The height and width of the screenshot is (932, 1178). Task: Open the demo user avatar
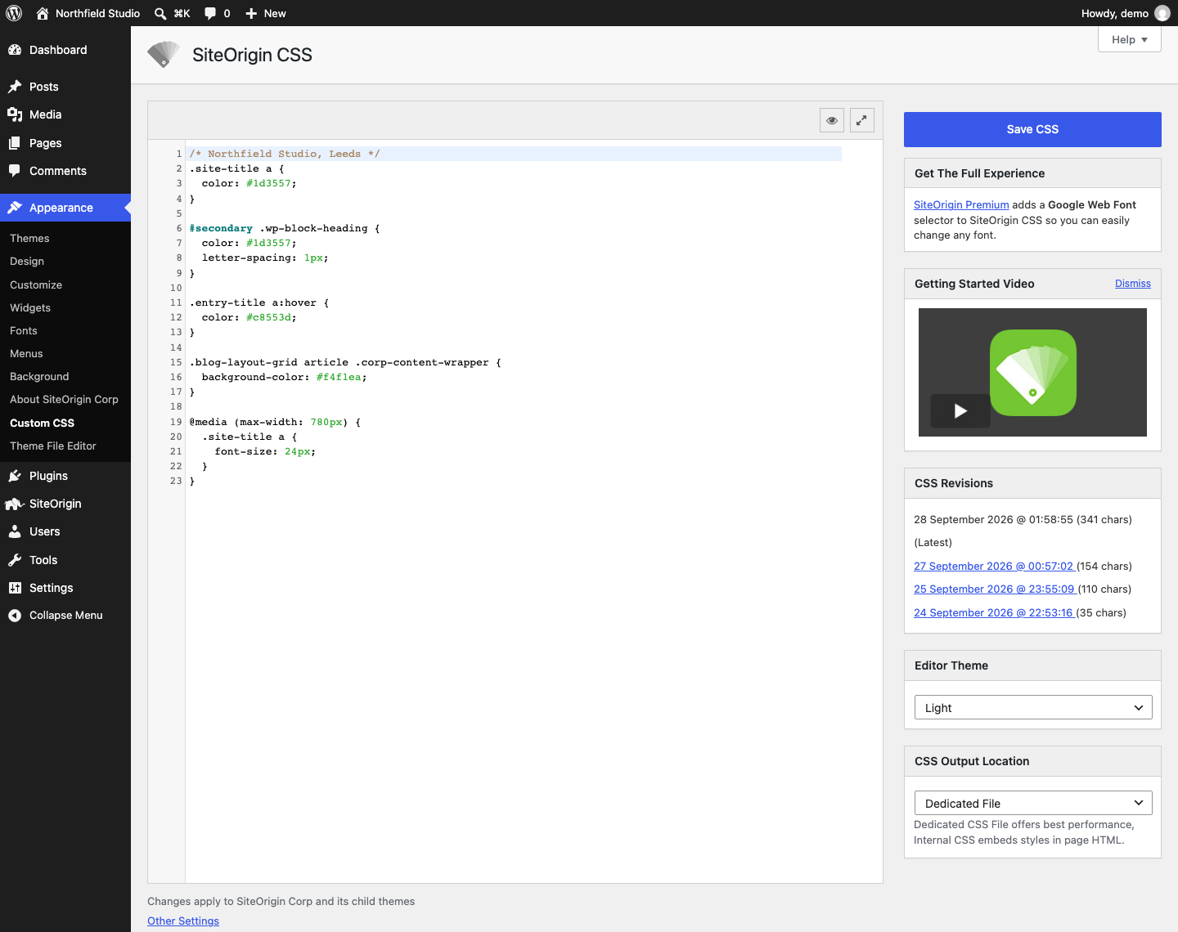[x=1162, y=13]
